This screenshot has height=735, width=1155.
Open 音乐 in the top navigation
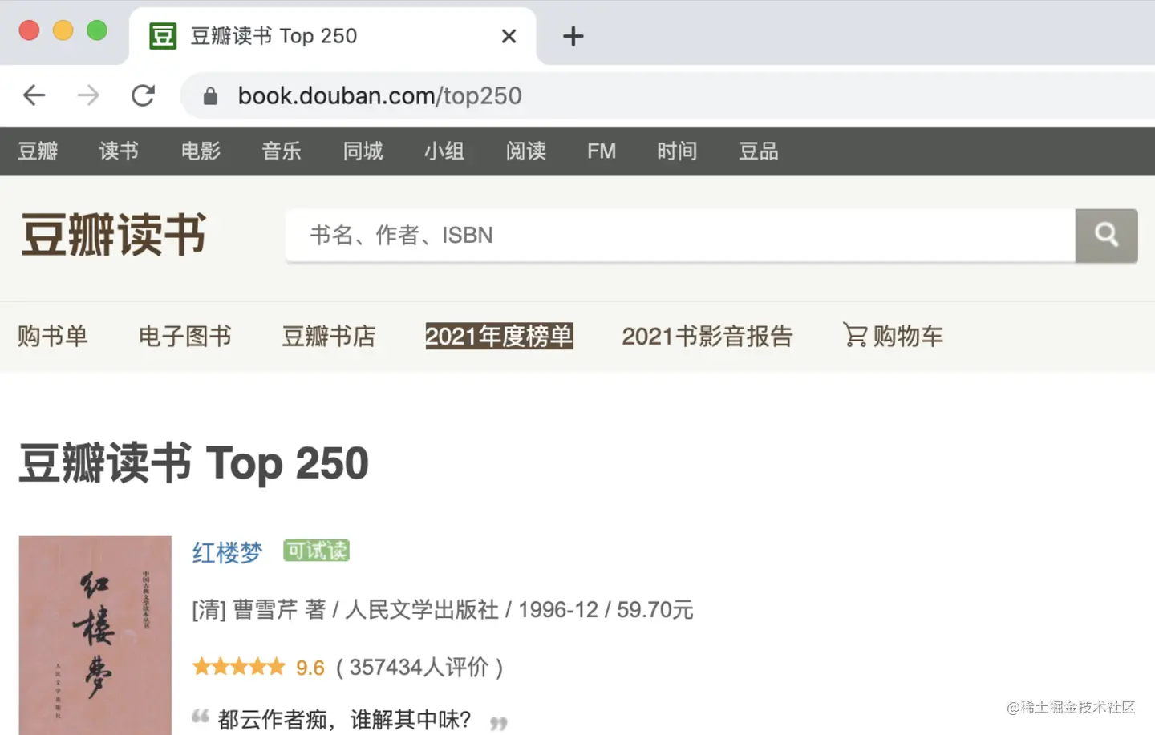(x=282, y=151)
